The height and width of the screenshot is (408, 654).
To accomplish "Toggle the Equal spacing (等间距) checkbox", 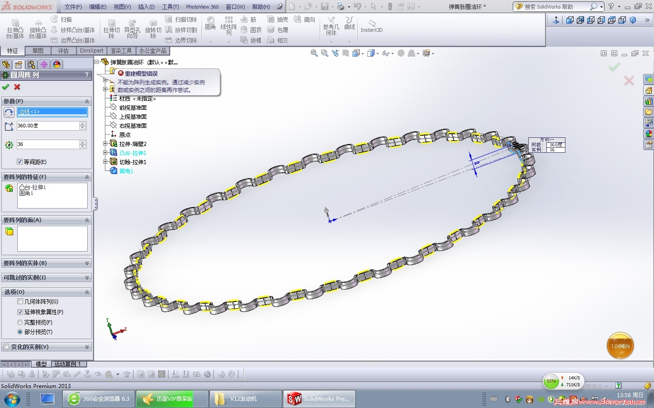I will pyautogui.click(x=20, y=162).
